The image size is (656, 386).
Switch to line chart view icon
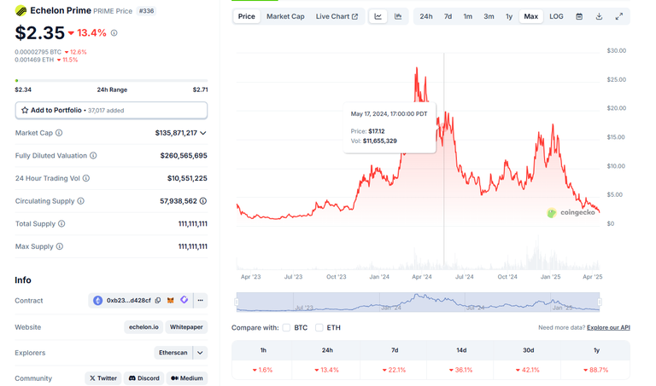coord(378,16)
